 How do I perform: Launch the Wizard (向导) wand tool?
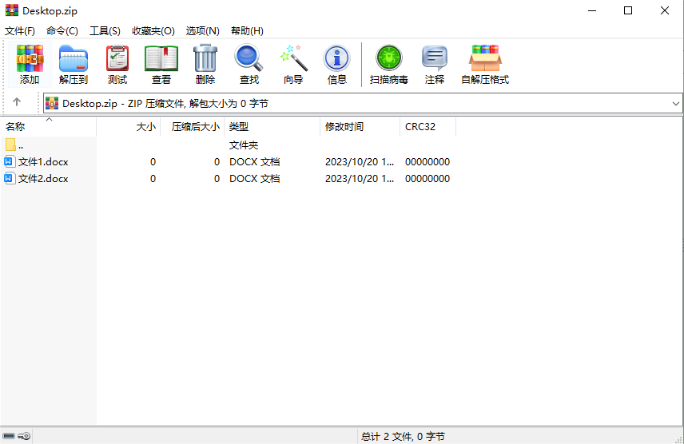tap(293, 64)
